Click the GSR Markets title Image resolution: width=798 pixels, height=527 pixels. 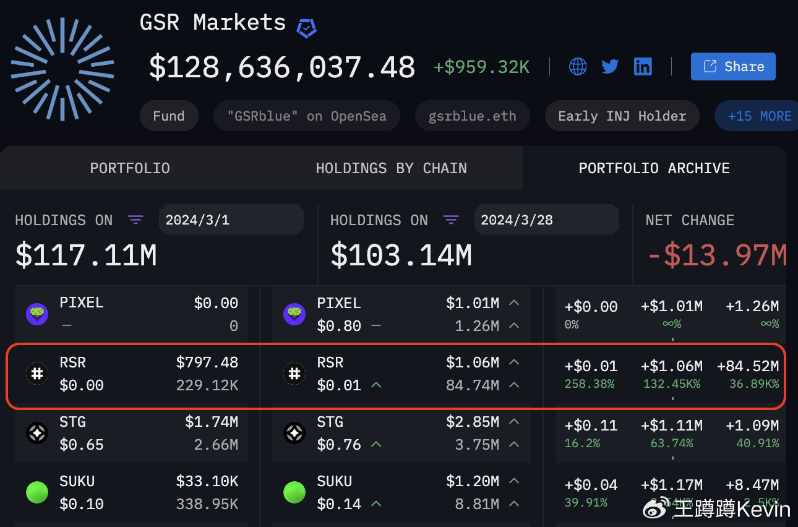pyautogui.click(x=213, y=23)
